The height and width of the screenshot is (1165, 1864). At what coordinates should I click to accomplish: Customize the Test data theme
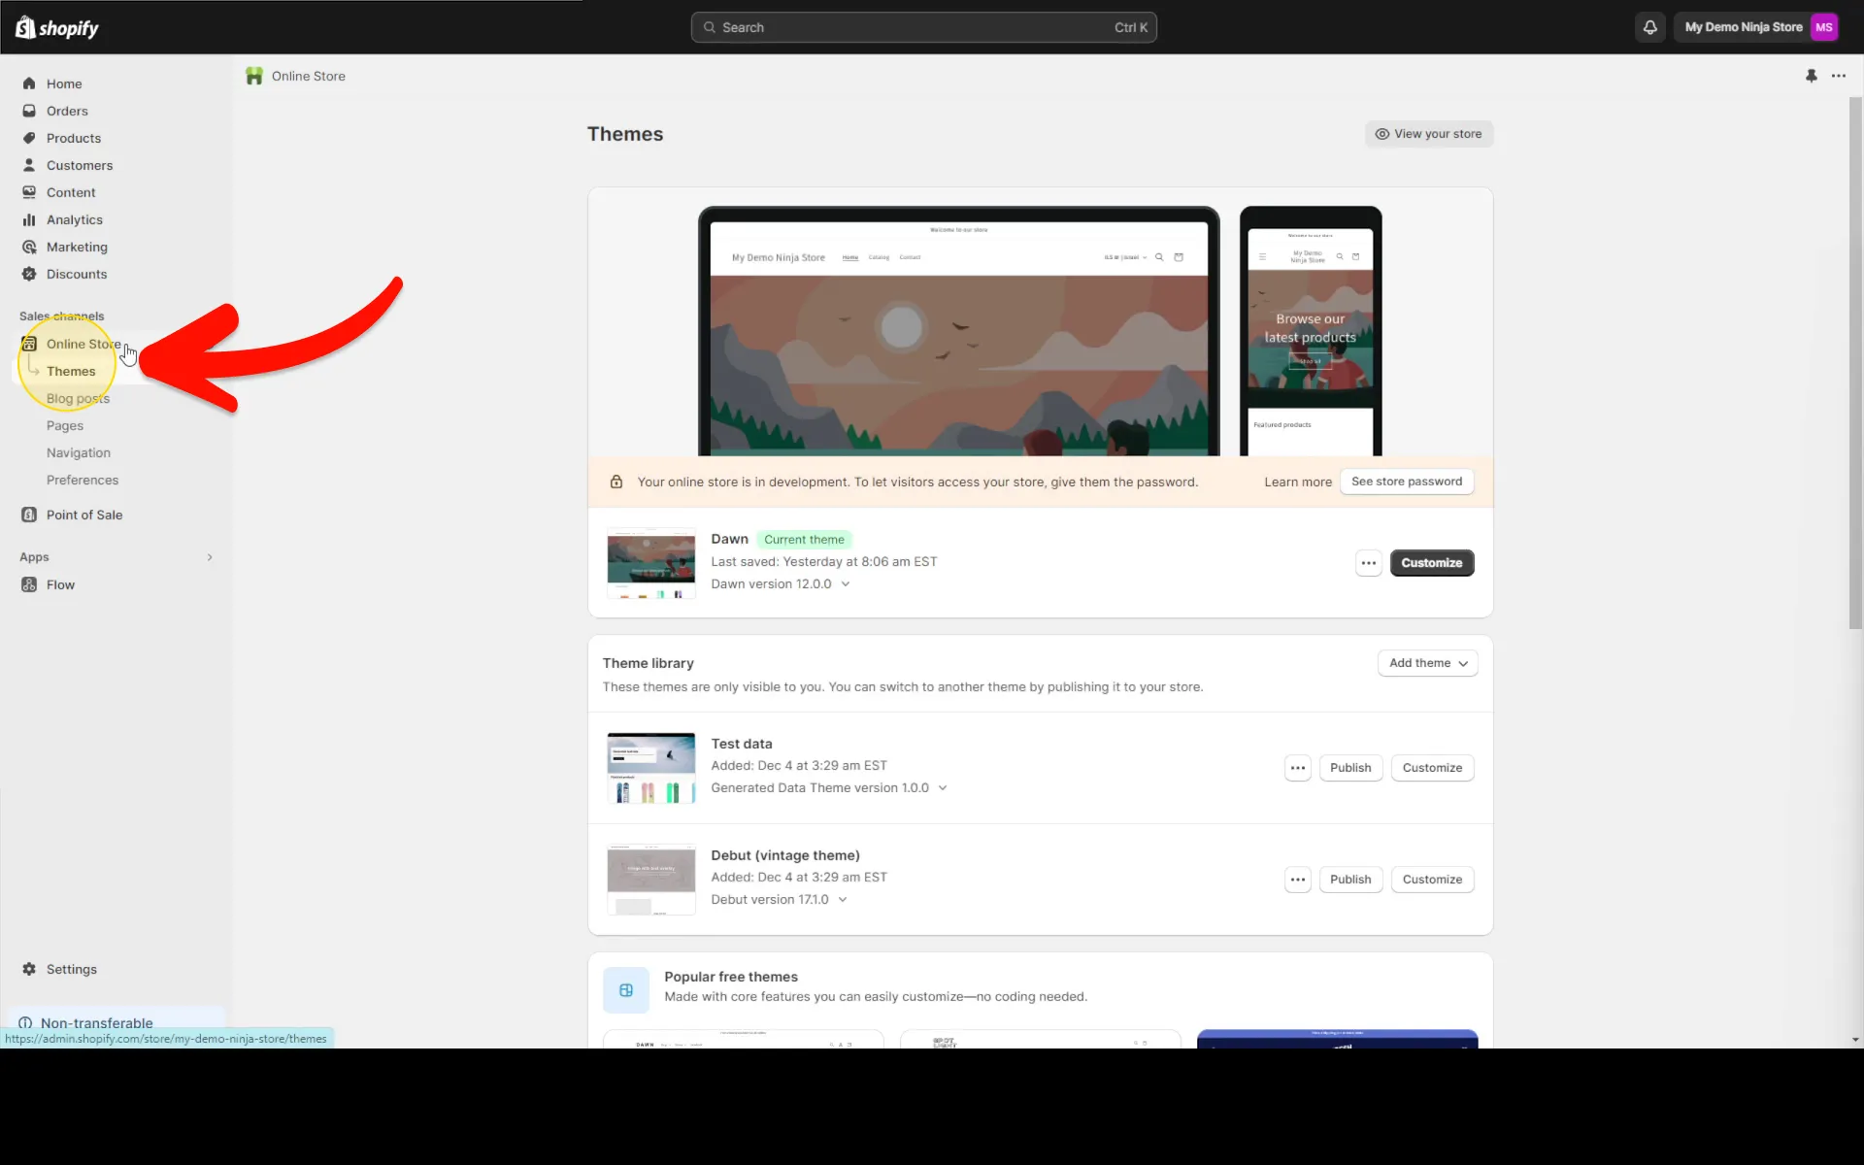pyautogui.click(x=1432, y=768)
